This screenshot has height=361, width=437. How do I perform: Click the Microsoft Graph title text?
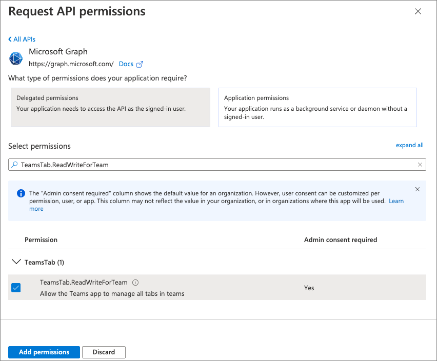58,51
